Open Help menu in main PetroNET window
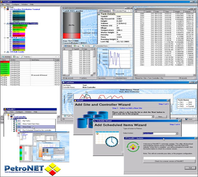Image resolution: width=198 pixels, height=177 pixels. click(x=32, y=4)
